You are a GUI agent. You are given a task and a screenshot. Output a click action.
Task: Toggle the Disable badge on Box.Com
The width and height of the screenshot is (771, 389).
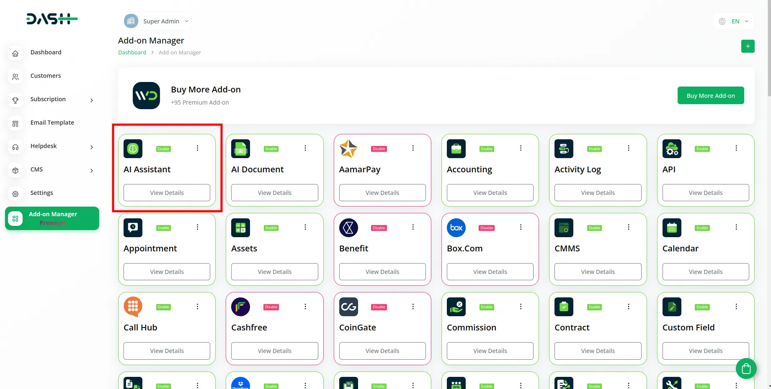[487, 228]
